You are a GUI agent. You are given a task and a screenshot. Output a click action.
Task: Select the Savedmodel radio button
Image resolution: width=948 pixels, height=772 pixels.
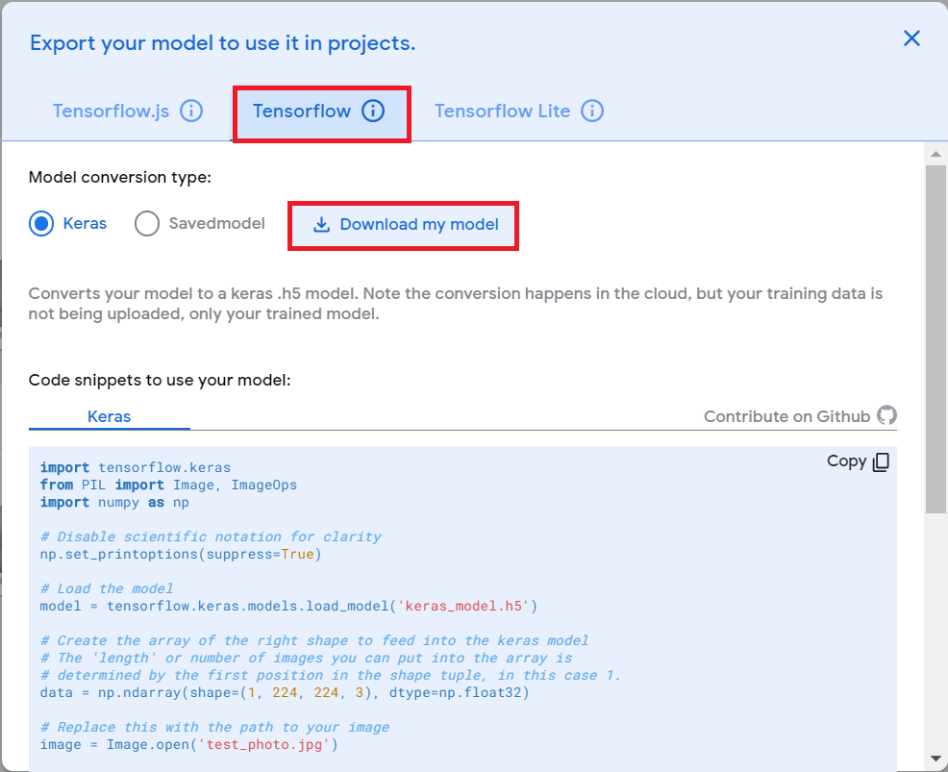pyautogui.click(x=147, y=224)
